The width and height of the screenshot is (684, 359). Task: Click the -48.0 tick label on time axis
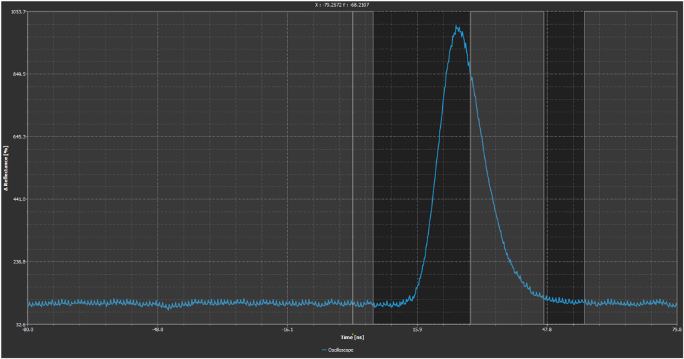158,329
